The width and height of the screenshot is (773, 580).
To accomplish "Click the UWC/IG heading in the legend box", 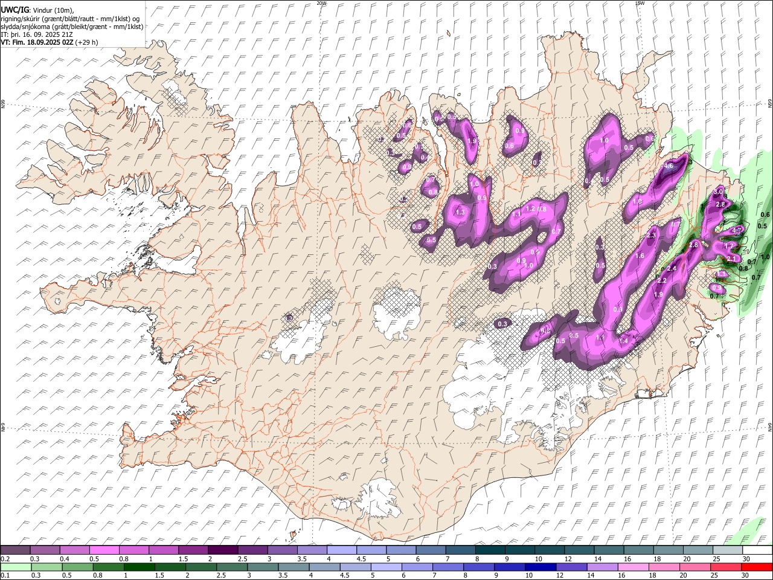I will [14, 10].
